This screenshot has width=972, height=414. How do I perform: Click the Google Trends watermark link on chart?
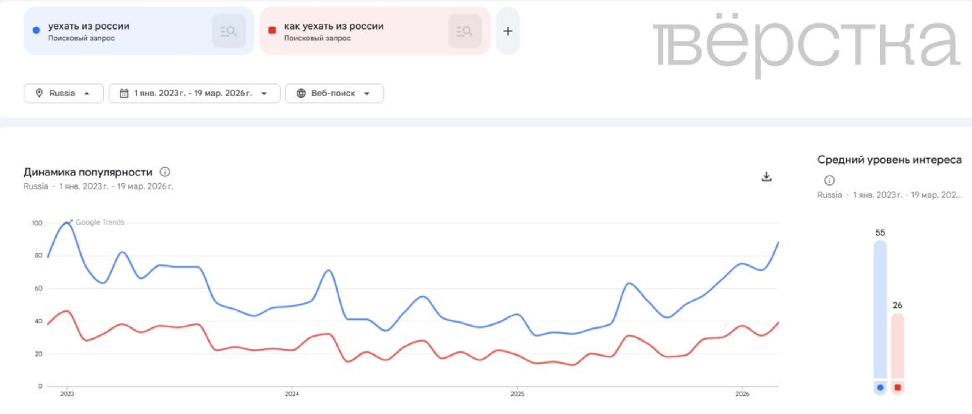click(99, 222)
